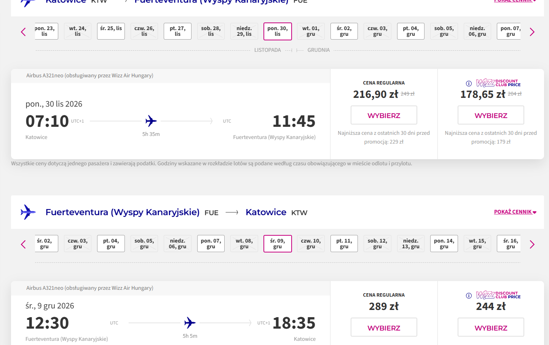Select outbound date czw. 26, lis

click(144, 31)
